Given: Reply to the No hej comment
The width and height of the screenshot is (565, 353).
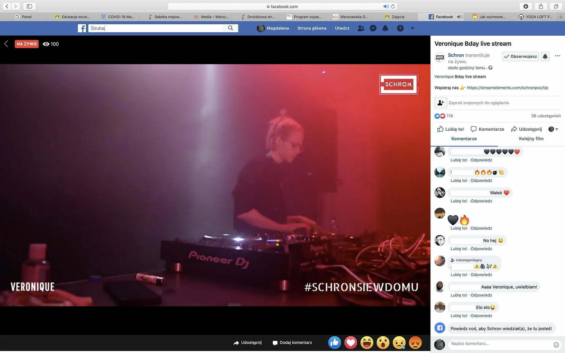Looking at the screenshot, I should 481,249.
